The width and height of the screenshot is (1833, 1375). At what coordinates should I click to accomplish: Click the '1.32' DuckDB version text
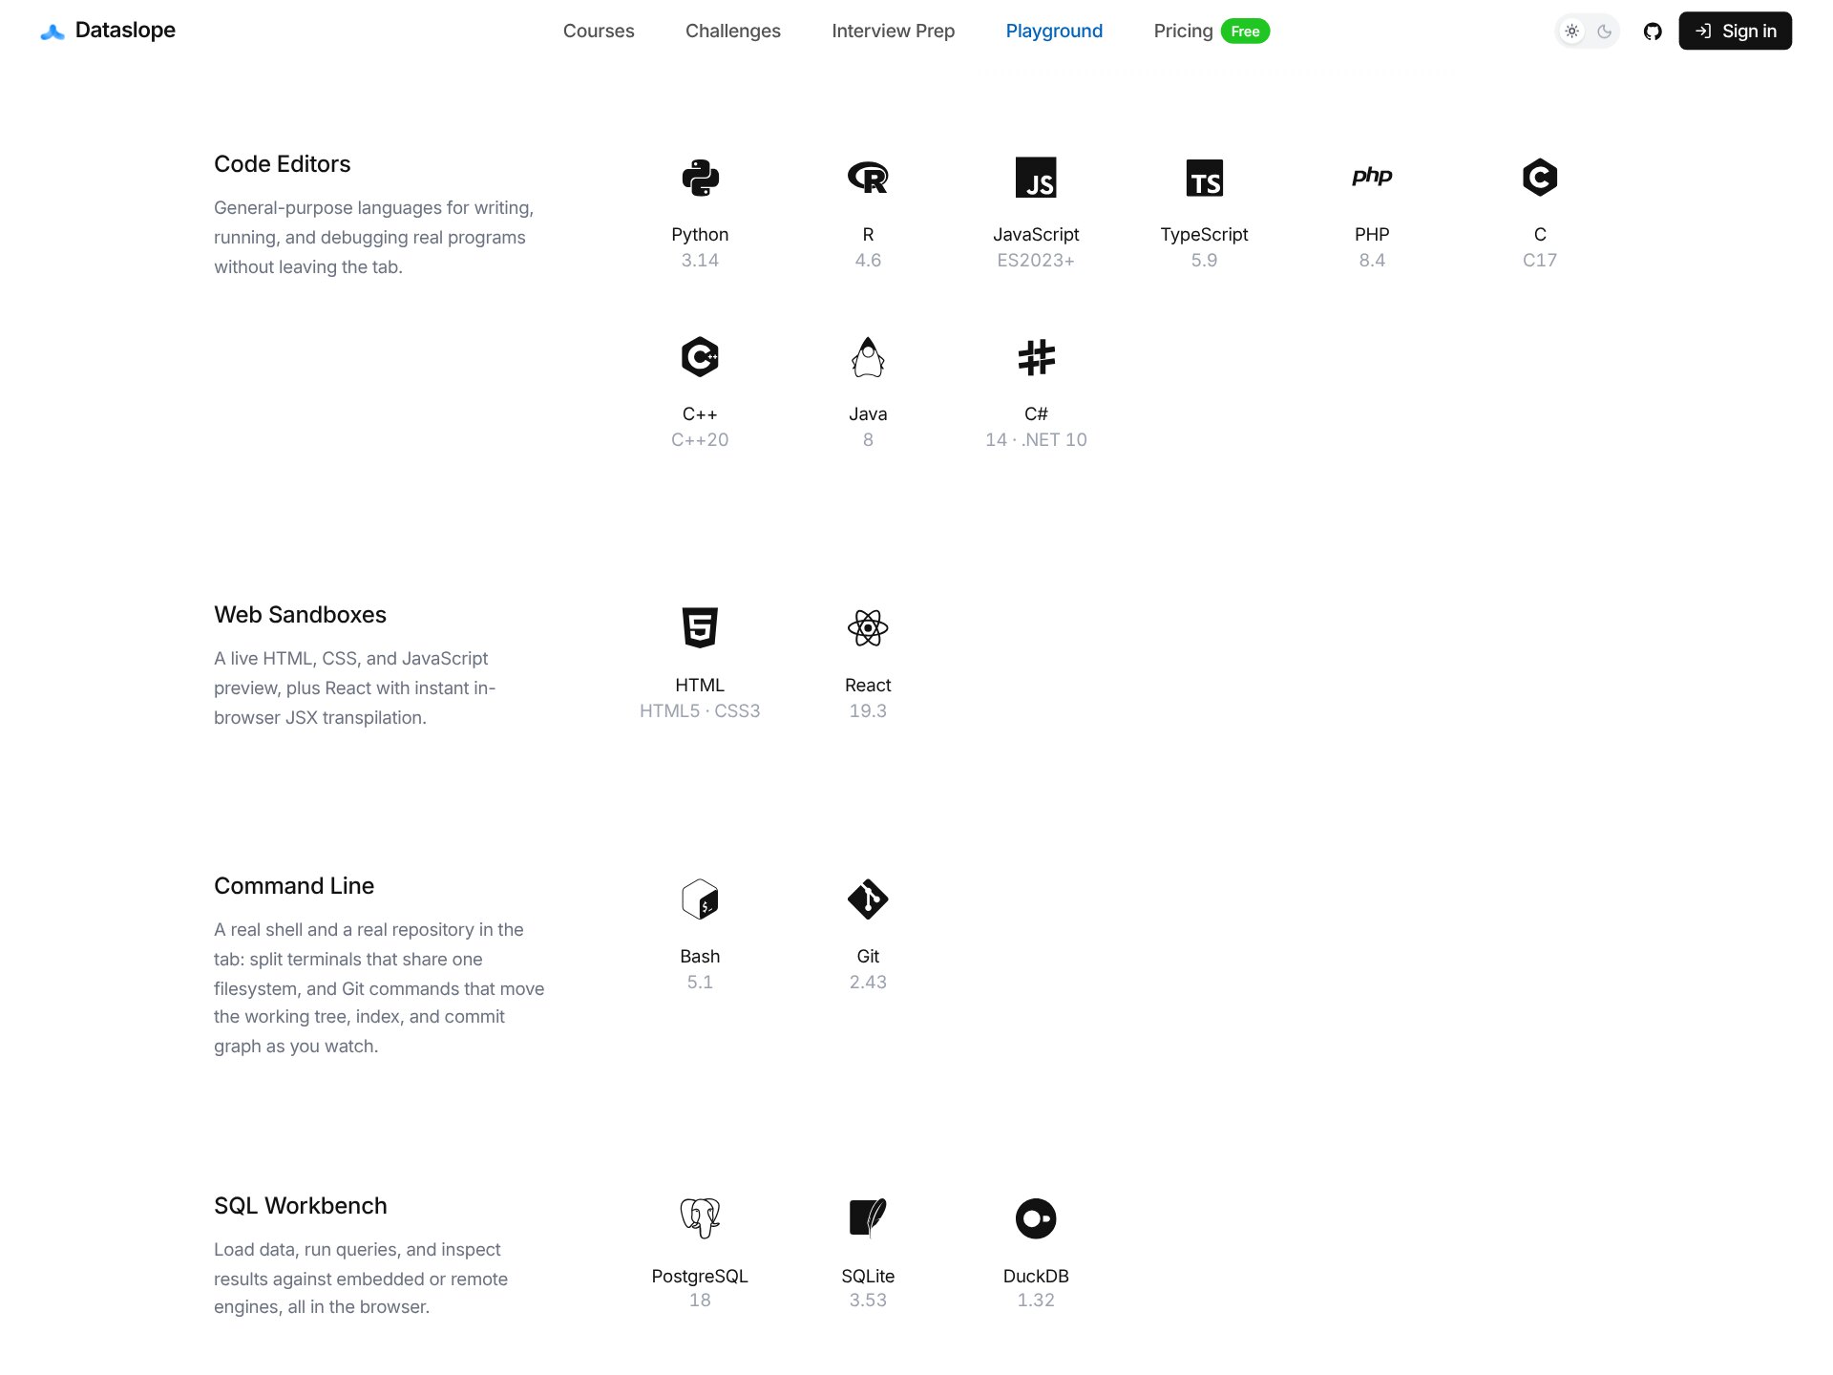[1036, 1301]
